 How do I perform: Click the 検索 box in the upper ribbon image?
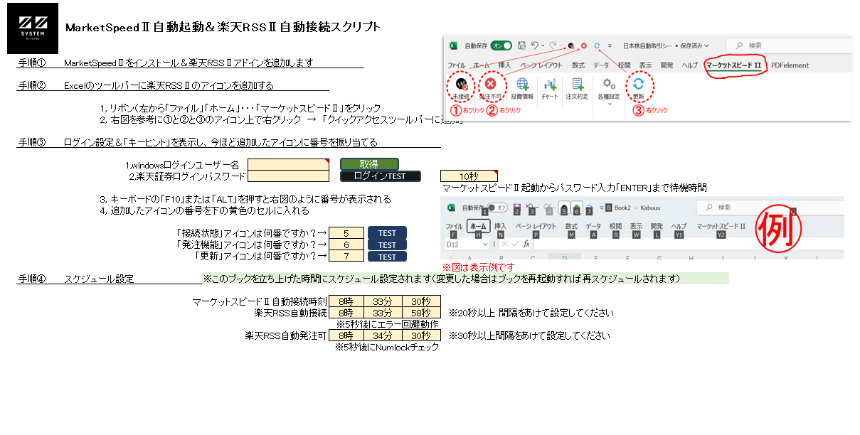pos(789,45)
